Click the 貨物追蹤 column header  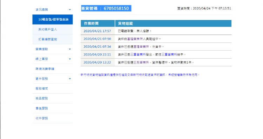tap(173, 24)
